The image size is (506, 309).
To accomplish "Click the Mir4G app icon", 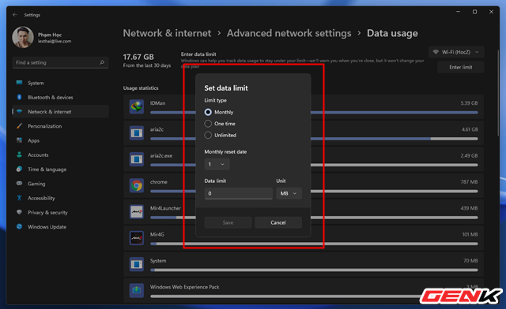I will coord(137,238).
